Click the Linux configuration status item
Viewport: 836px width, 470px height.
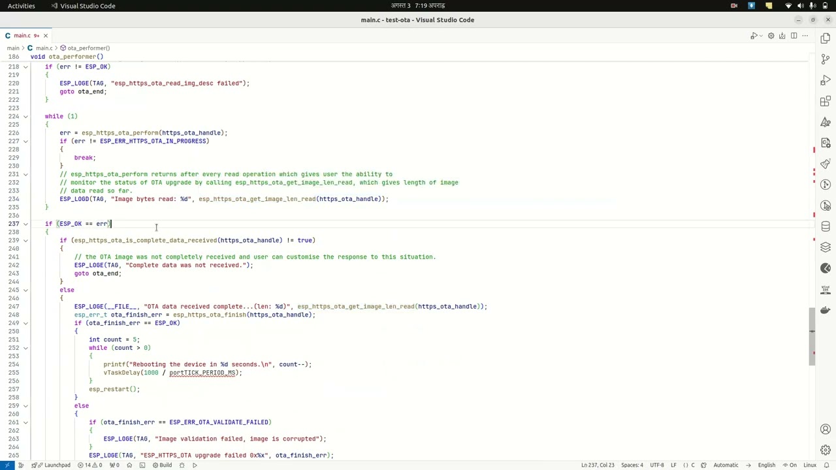[x=810, y=465]
